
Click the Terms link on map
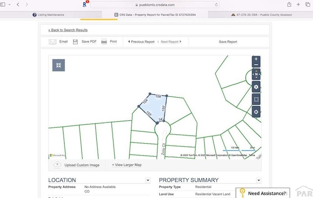[x=252, y=155]
